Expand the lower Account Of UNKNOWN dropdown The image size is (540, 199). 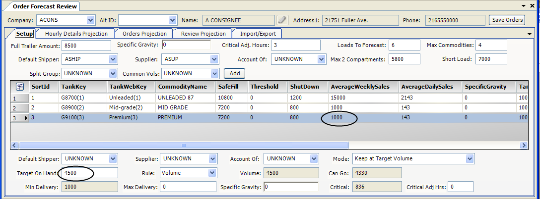pyautogui.click(x=314, y=158)
